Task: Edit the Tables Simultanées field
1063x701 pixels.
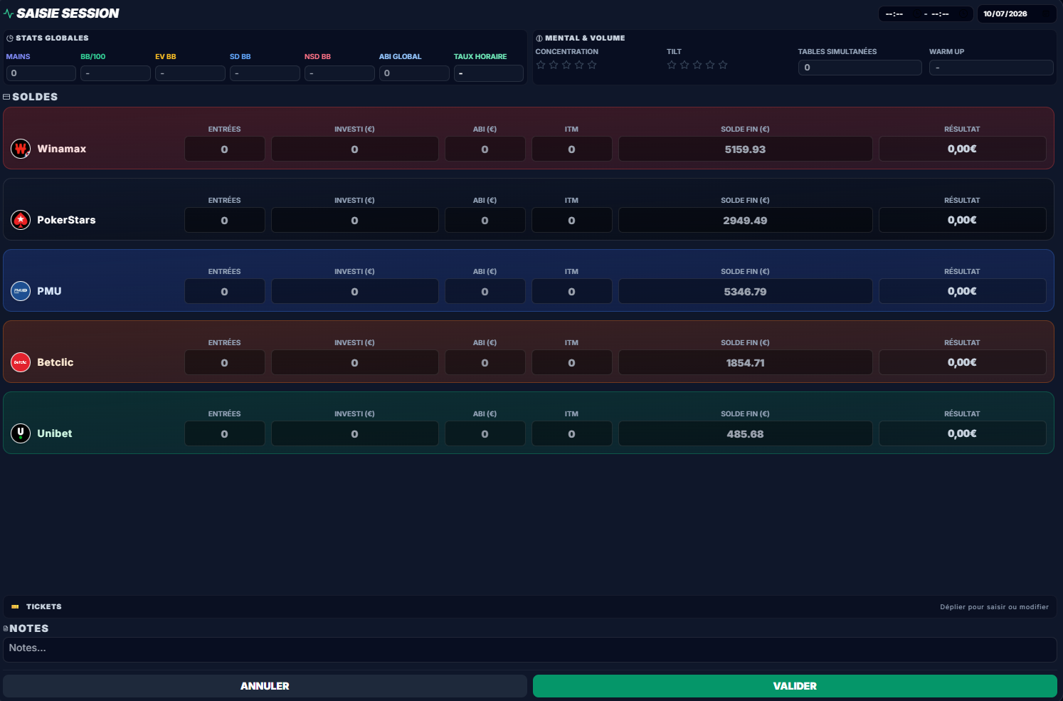Action: 860,68
